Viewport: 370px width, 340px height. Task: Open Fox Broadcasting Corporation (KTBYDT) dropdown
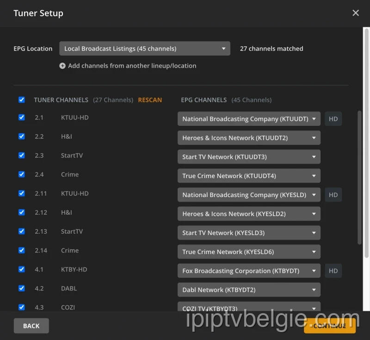click(x=249, y=271)
